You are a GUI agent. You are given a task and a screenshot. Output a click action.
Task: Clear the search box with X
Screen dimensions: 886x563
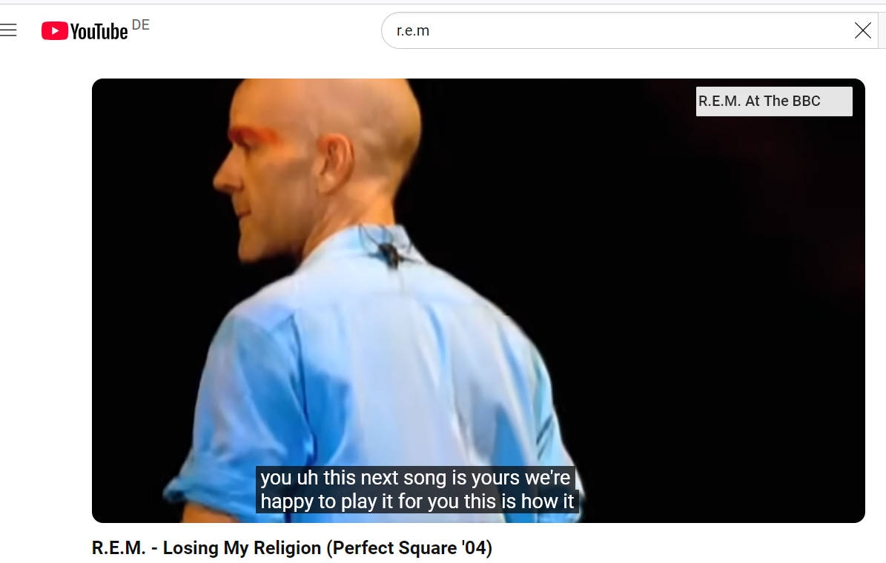click(x=862, y=30)
